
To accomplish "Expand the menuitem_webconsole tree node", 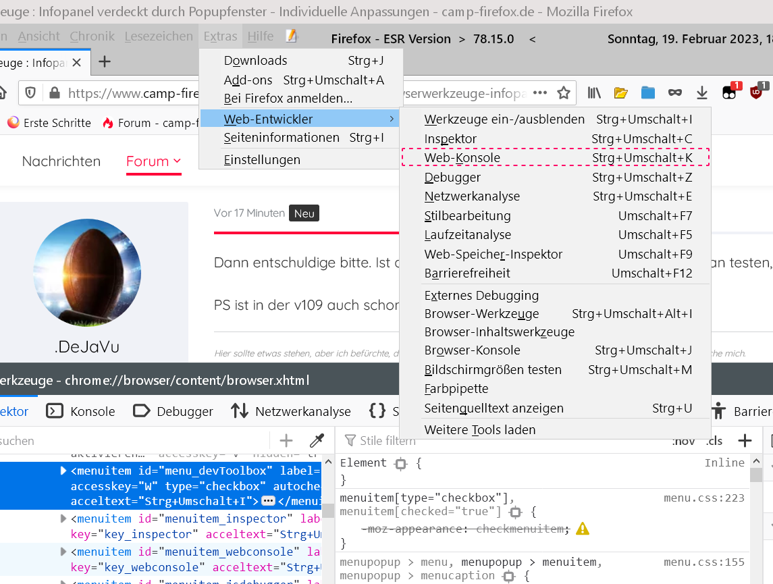I will click(64, 552).
